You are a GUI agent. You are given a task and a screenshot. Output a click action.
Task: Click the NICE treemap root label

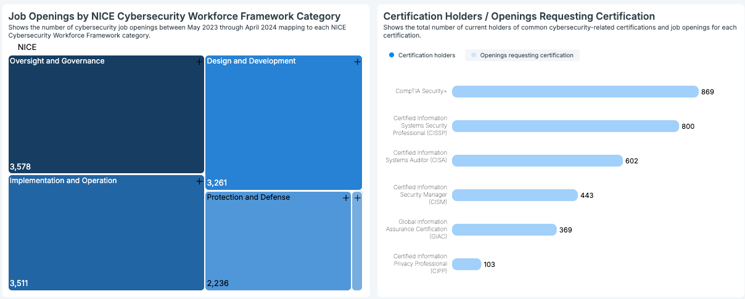(27, 47)
